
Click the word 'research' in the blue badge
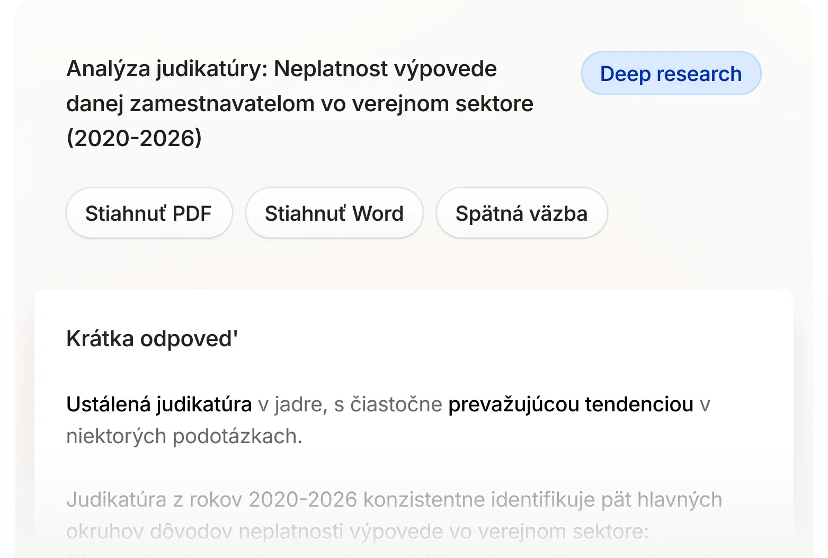699,74
